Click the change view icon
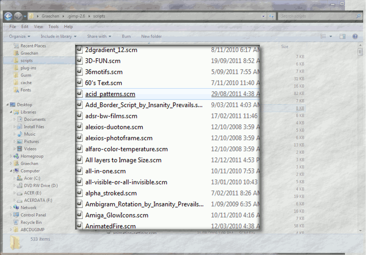This screenshot has width=366, height=255. pos(323,36)
